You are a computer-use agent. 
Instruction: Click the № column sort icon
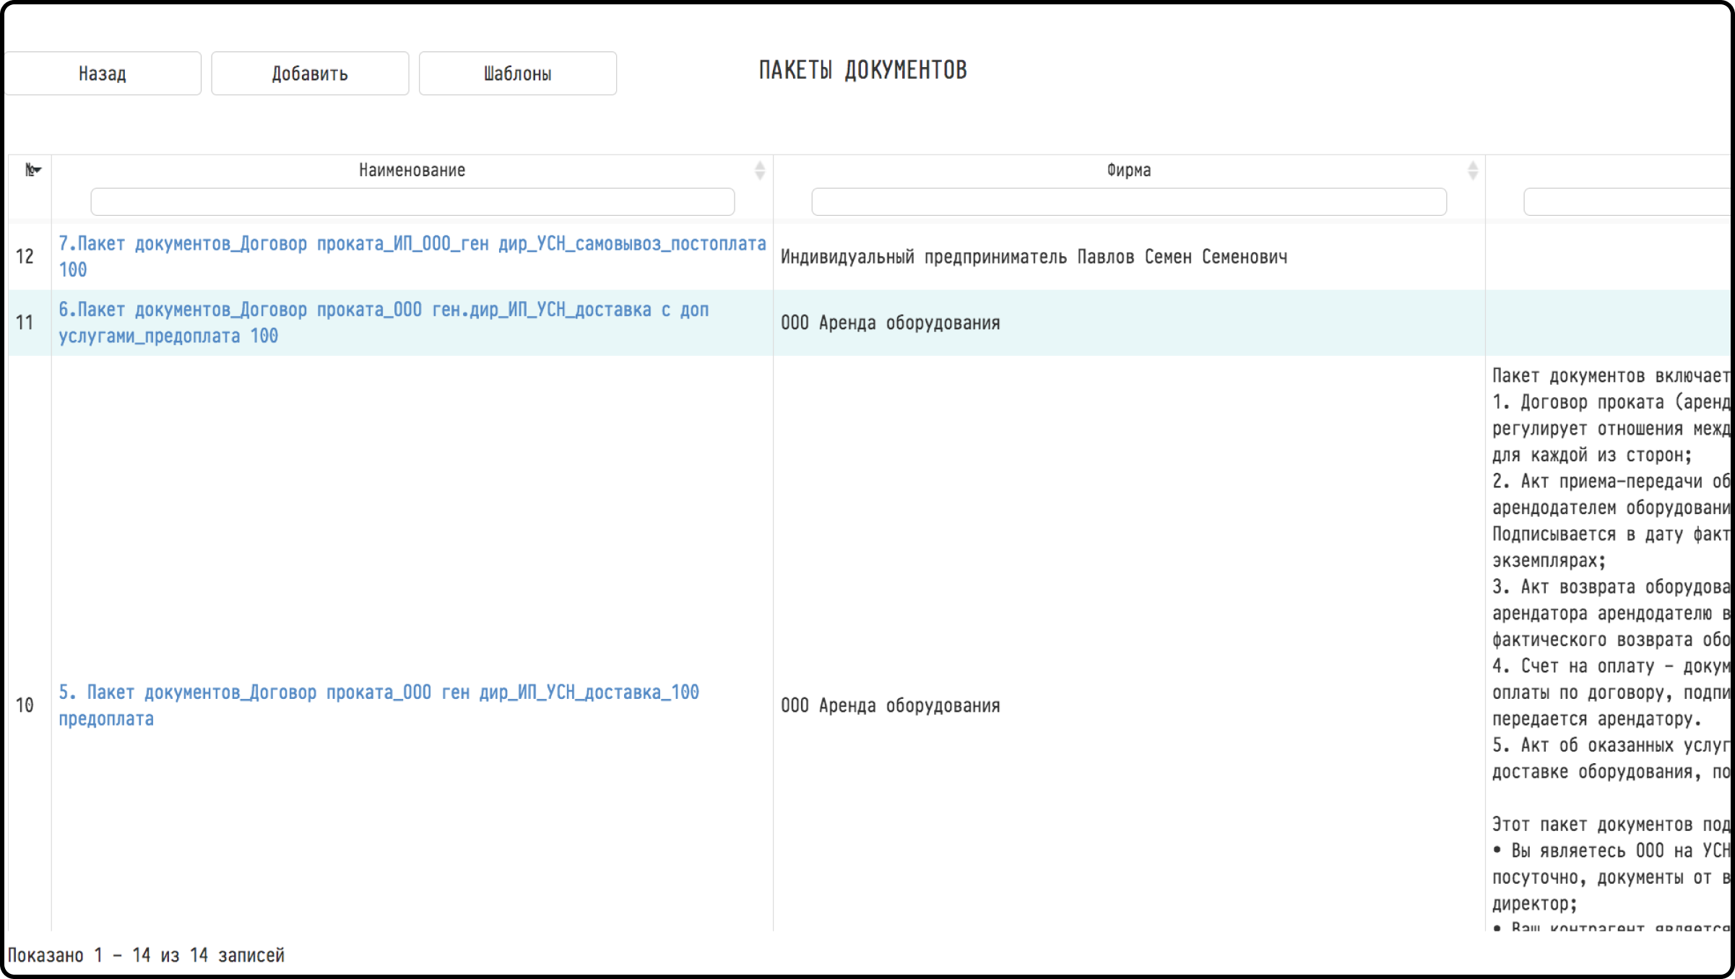click(x=33, y=170)
